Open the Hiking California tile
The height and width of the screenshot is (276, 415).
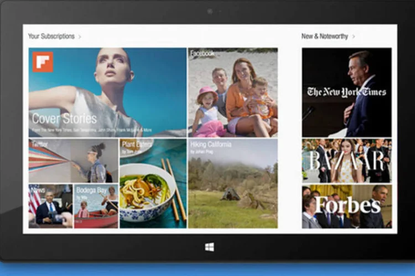(233, 183)
